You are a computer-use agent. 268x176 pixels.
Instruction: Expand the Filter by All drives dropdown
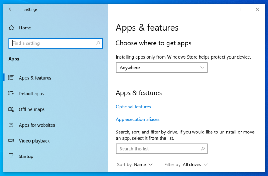coord(186,165)
